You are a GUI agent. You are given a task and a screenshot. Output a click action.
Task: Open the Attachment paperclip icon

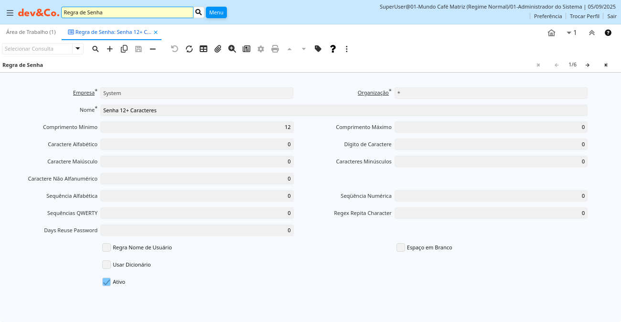[x=218, y=49]
